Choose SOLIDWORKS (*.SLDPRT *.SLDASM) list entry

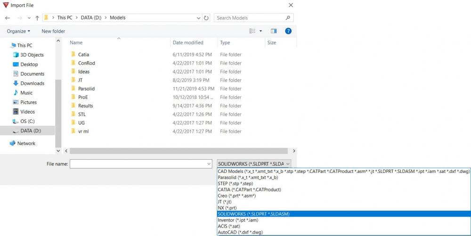[x=344, y=214]
